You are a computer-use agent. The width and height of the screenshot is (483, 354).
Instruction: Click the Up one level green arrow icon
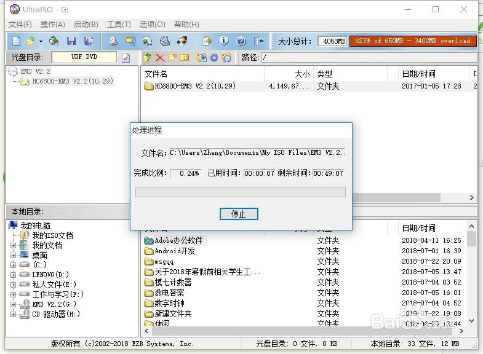coord(148,58)
